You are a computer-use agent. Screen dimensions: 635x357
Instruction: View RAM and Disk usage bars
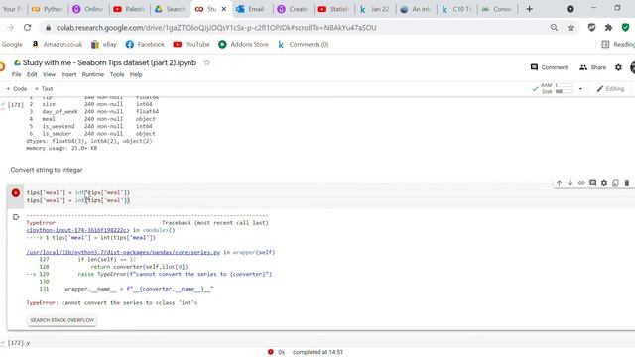(558, 88)
